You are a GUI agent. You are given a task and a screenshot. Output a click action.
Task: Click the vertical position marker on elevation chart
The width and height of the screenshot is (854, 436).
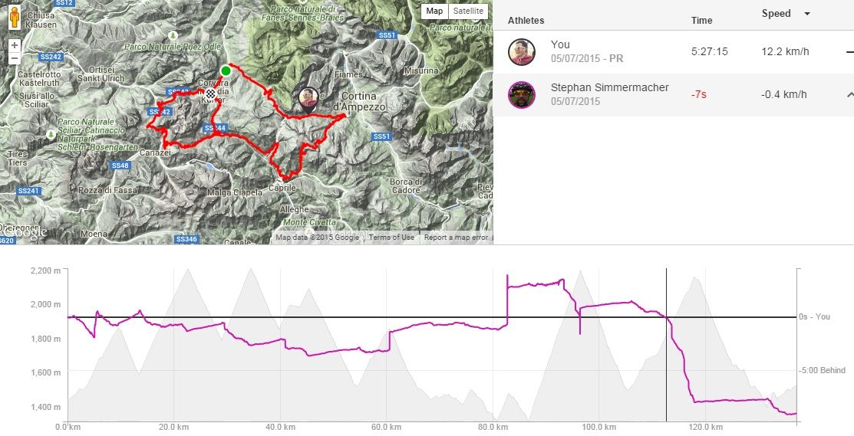point(666,345)
